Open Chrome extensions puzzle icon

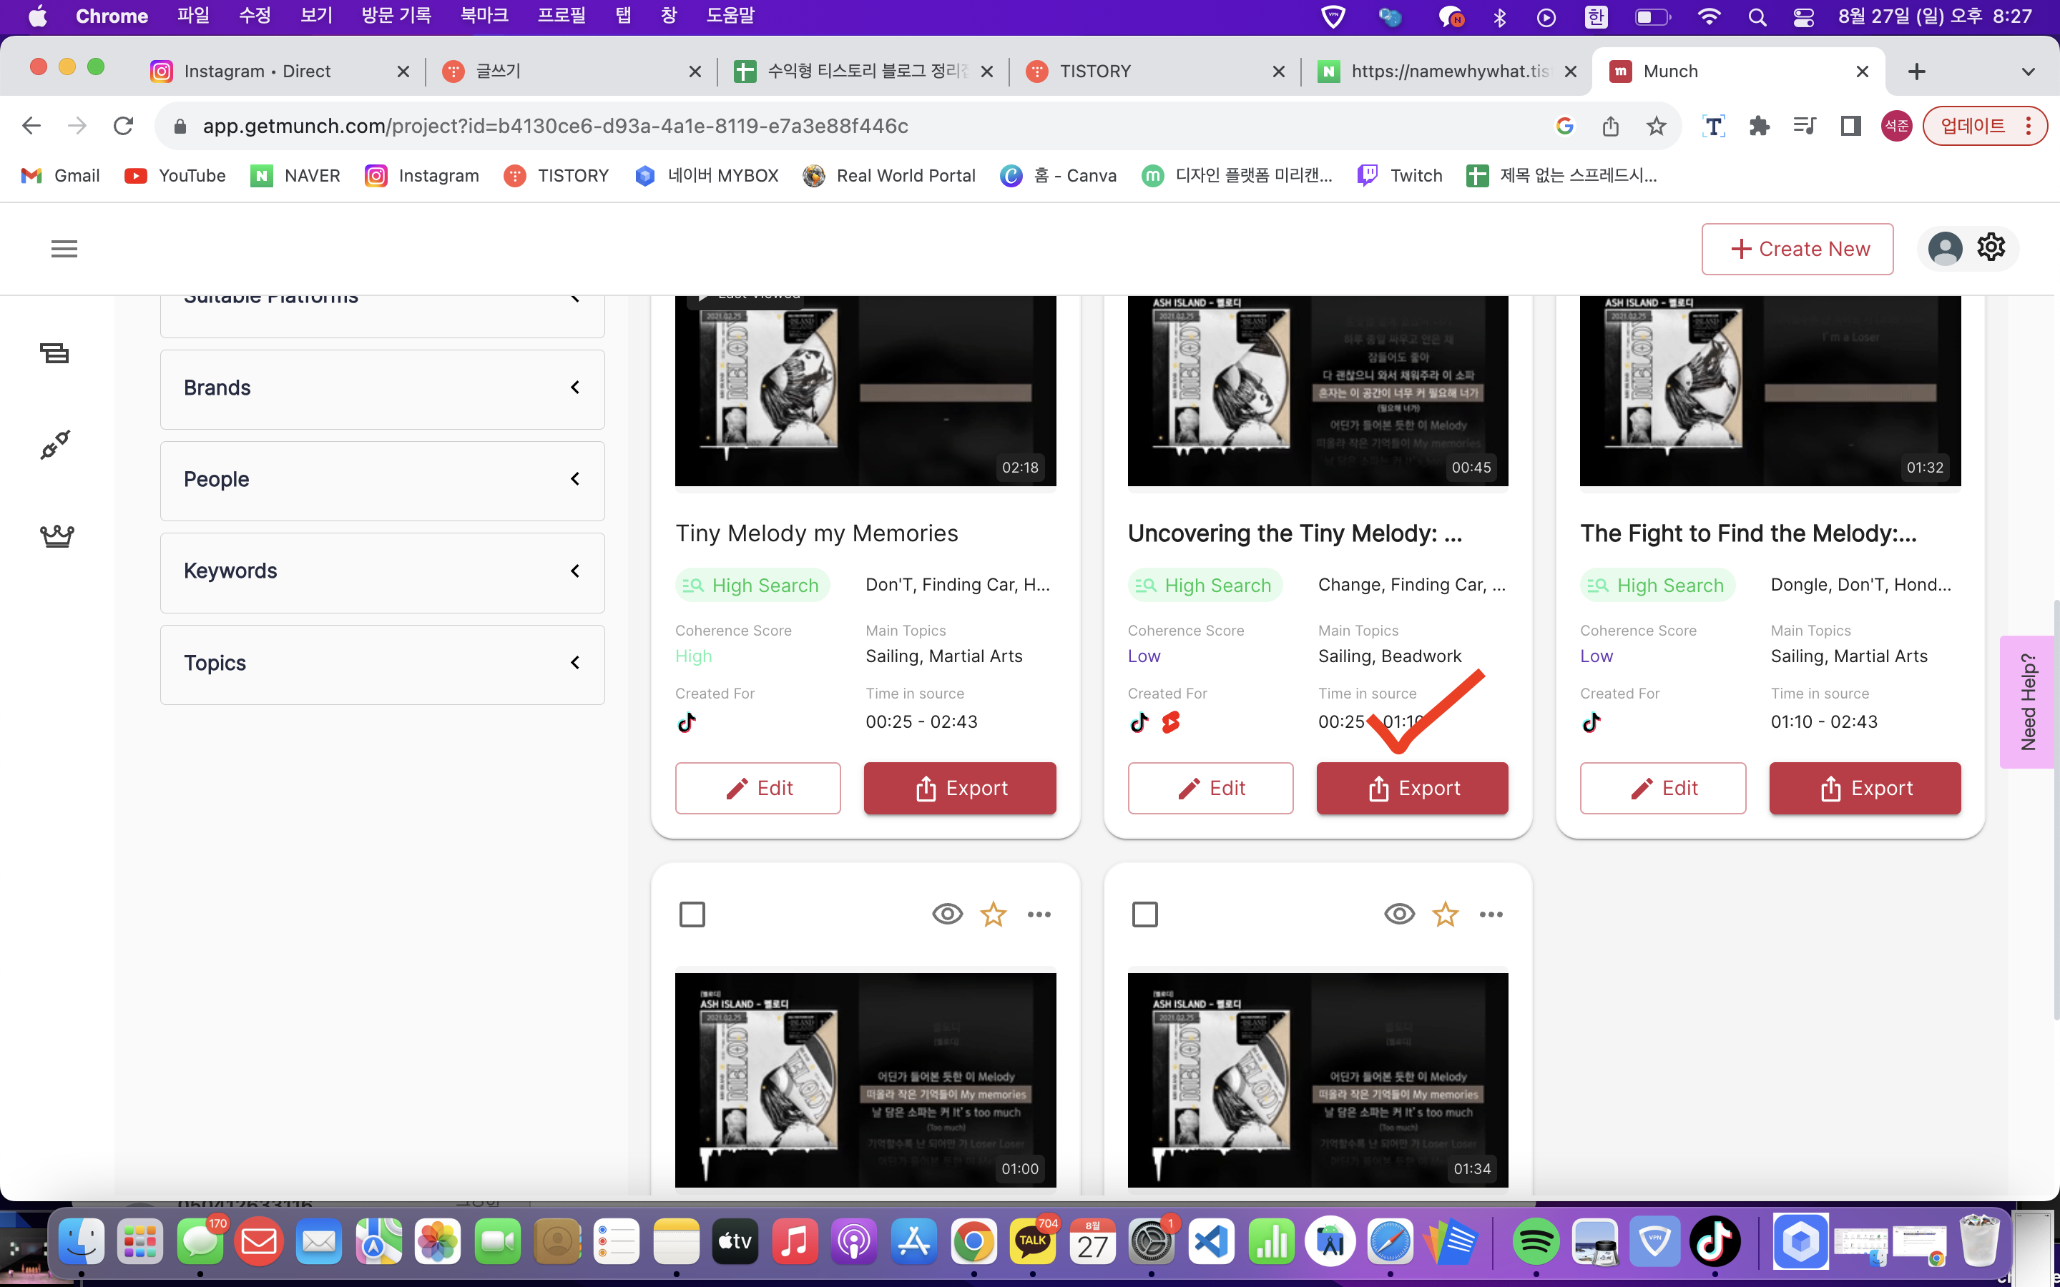(x=1759, y=126)
